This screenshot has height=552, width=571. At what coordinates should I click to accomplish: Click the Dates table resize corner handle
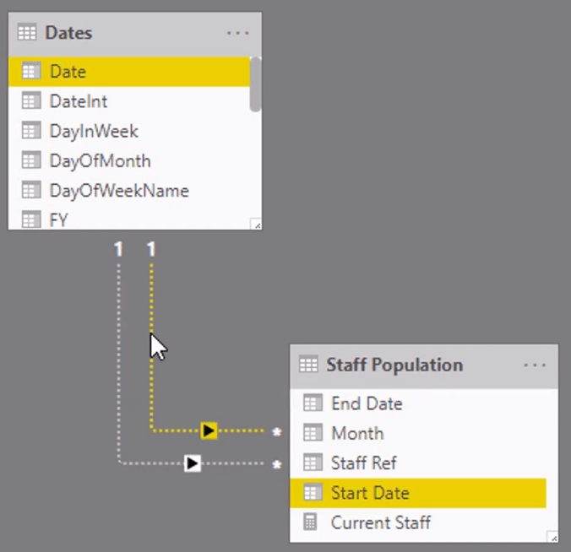(x=256, y=225)
